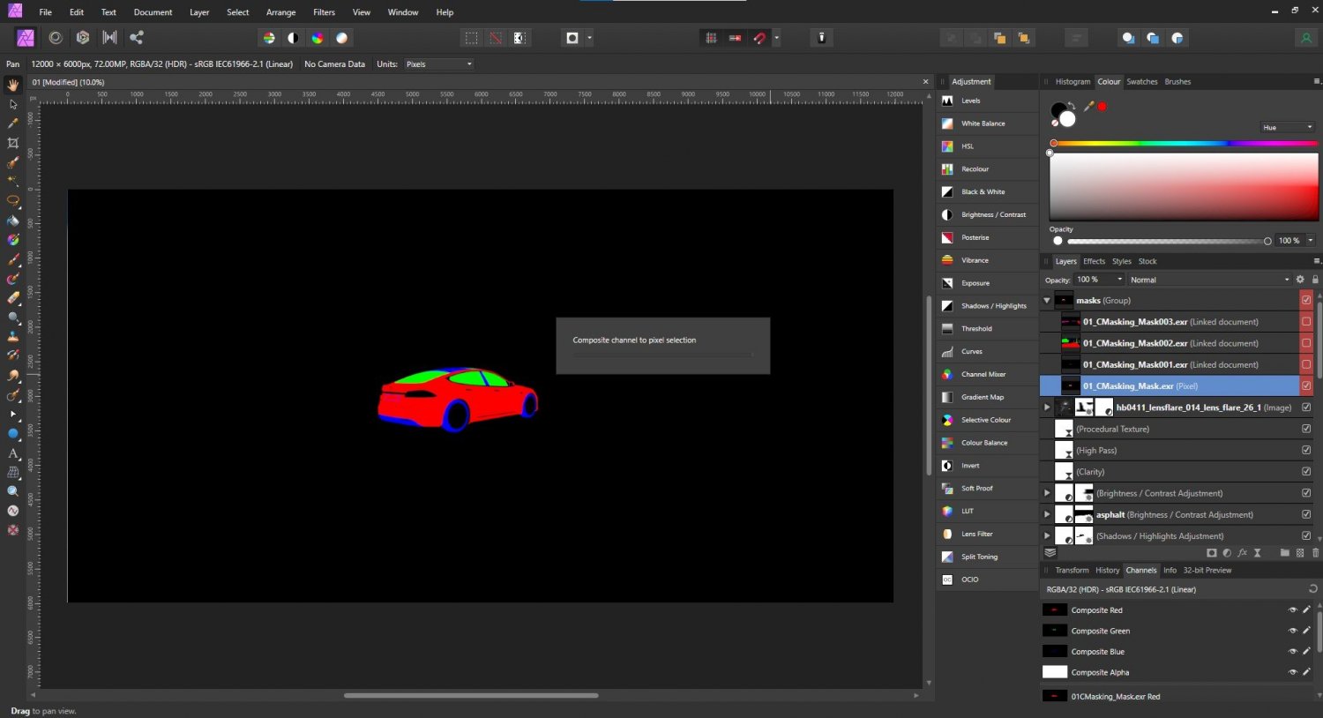Open the Filters menu
1323x718 pixels.
coord(324,11)
